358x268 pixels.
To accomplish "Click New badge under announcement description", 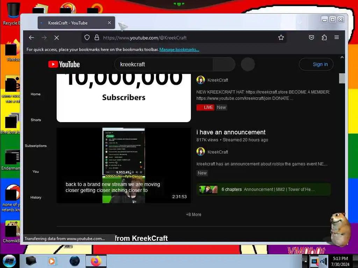I will click(202, 173).
